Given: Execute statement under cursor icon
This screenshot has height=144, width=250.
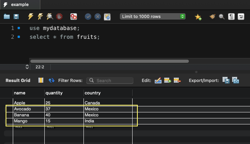Looking at the screenshot, I should (x=40, y=16).
